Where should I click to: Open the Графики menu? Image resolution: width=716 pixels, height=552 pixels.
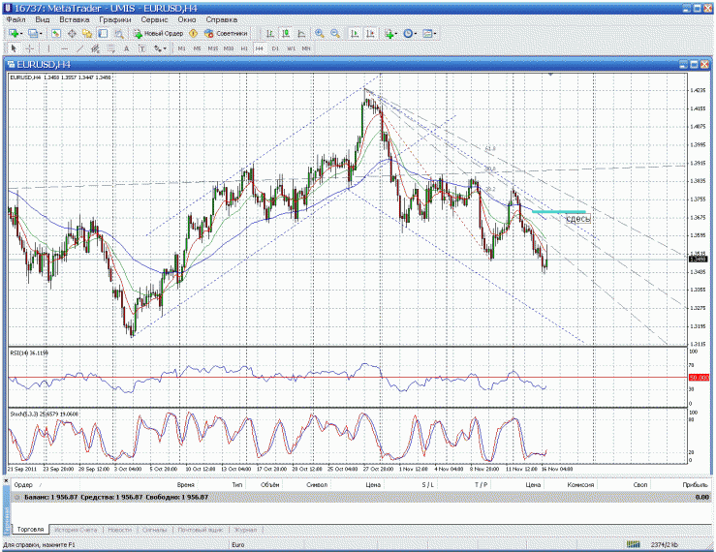coord(115,19)
